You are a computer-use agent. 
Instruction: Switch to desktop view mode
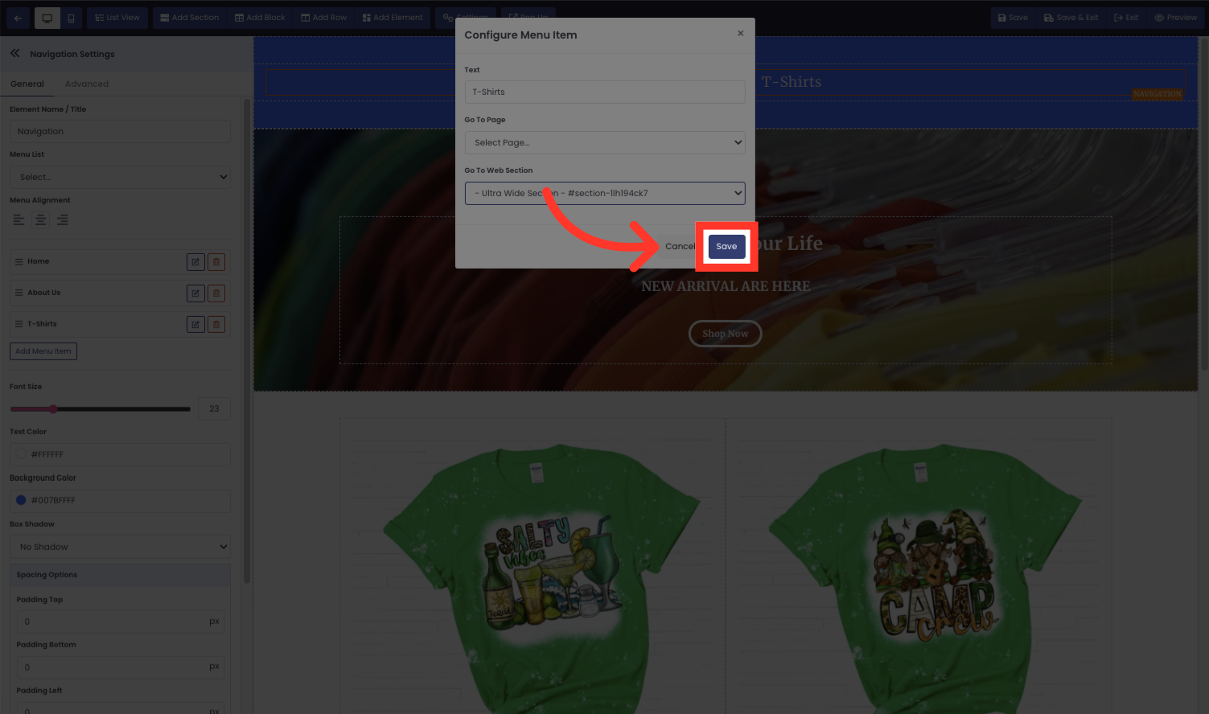pos(47,18)
